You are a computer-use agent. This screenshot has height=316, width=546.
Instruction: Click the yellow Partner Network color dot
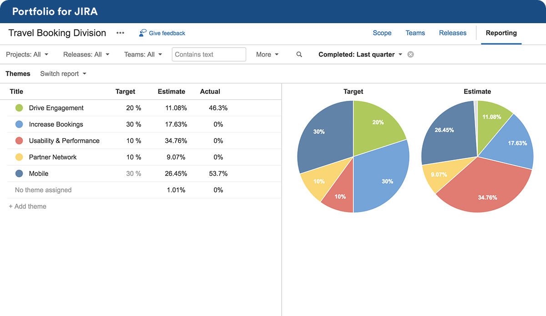pos(19,157)
